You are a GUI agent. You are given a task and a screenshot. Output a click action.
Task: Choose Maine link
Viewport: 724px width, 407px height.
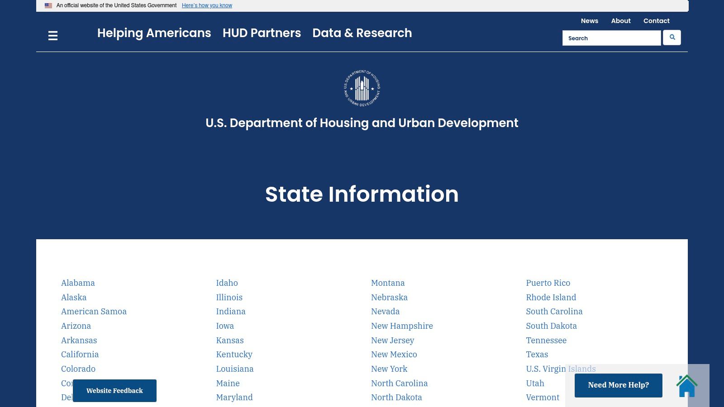pos(228,383)
